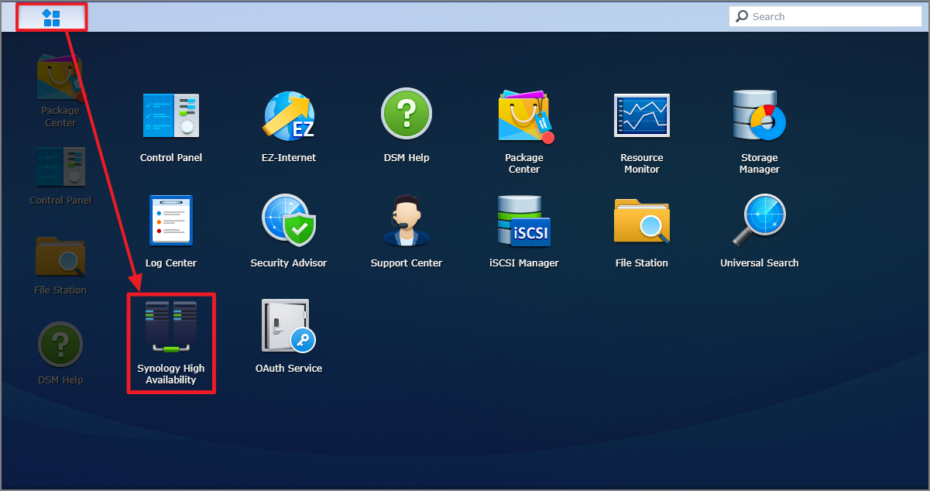Screen dimensions: 930x491
Task: Launch Security Advisor
Action: coord(289,221)
